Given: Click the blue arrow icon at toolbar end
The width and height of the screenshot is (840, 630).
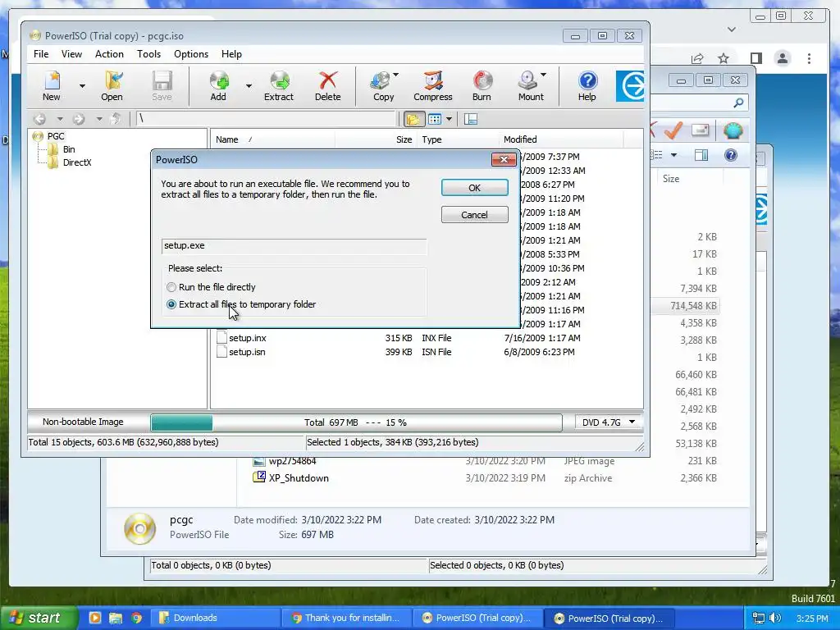Looking at the screenshot, I should (630, 85).
